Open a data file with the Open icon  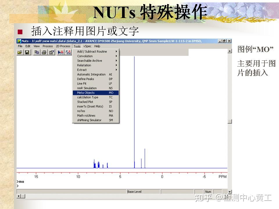(x=19, y=52)
